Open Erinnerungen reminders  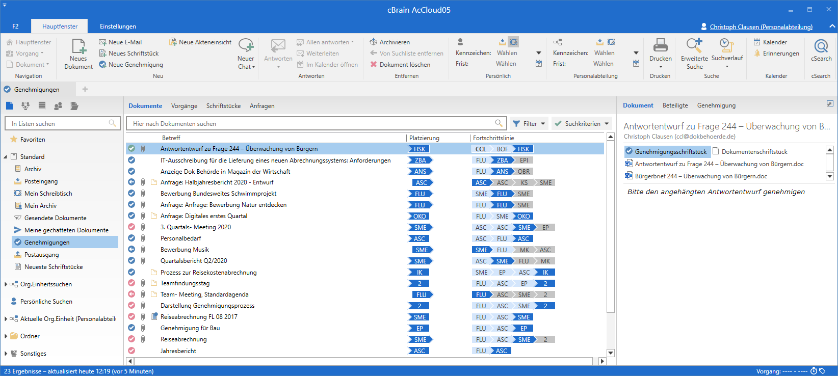pos(776,53)
